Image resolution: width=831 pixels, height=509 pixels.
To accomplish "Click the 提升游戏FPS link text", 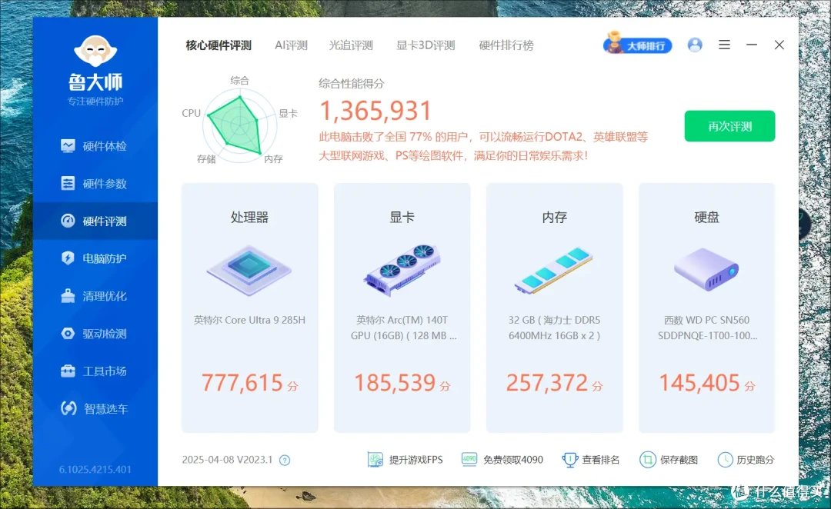I will [x=415, y=460].
